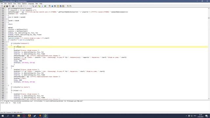Viewport: 210px width, 118px height.
Task: Open Task View on the taskbar
Action: pos(13,116)
